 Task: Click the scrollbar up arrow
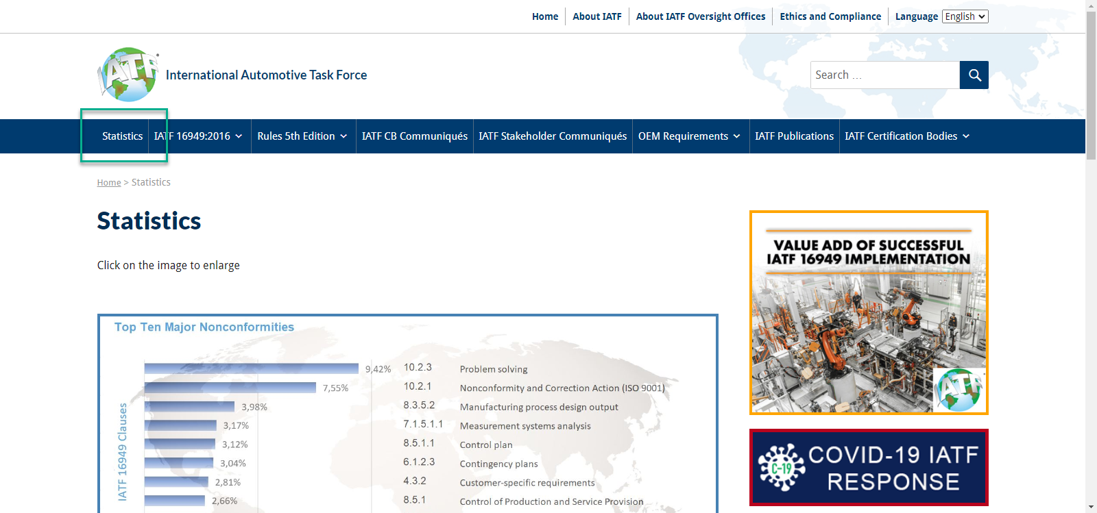(x=1091, y=5)
